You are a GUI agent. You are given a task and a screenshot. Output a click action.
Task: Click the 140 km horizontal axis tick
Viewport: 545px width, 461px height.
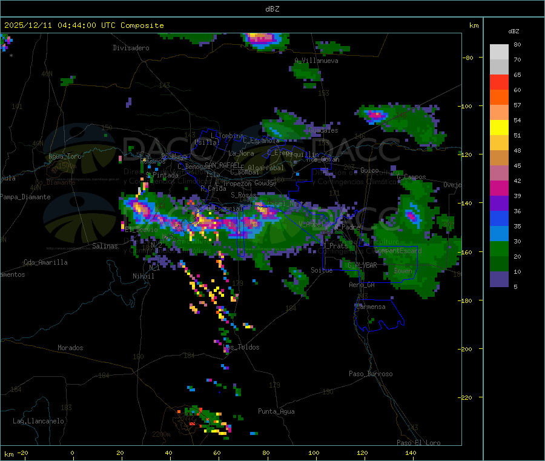411,453
